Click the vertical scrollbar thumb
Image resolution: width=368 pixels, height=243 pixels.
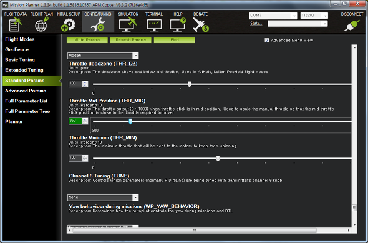(x=354, y=208)
